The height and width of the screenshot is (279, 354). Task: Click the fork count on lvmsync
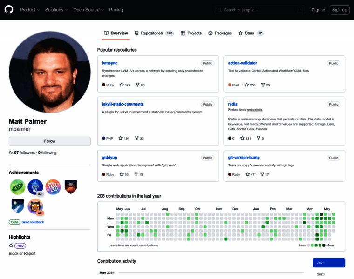pyautogui.click(x=140, y=85)
